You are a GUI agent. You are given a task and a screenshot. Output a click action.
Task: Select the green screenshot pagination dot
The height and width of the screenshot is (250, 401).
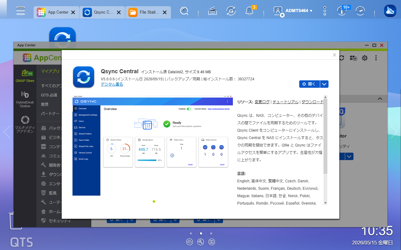[x=154, y=201]
